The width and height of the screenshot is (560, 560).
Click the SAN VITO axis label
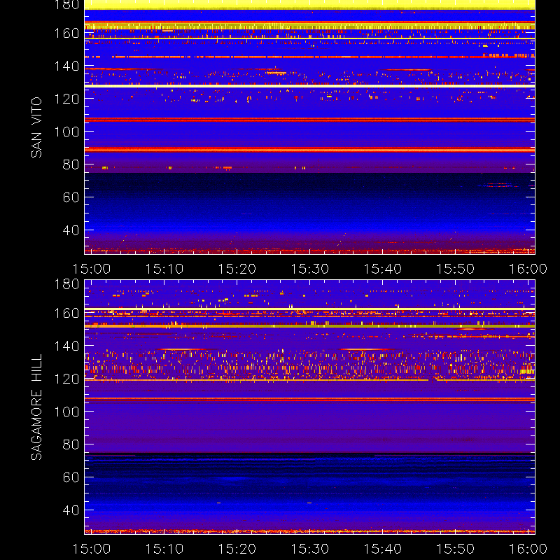click(x=36, y=127)
